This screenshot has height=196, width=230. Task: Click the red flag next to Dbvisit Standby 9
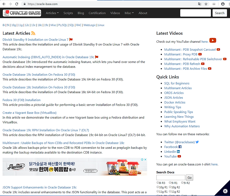[71, 40]
